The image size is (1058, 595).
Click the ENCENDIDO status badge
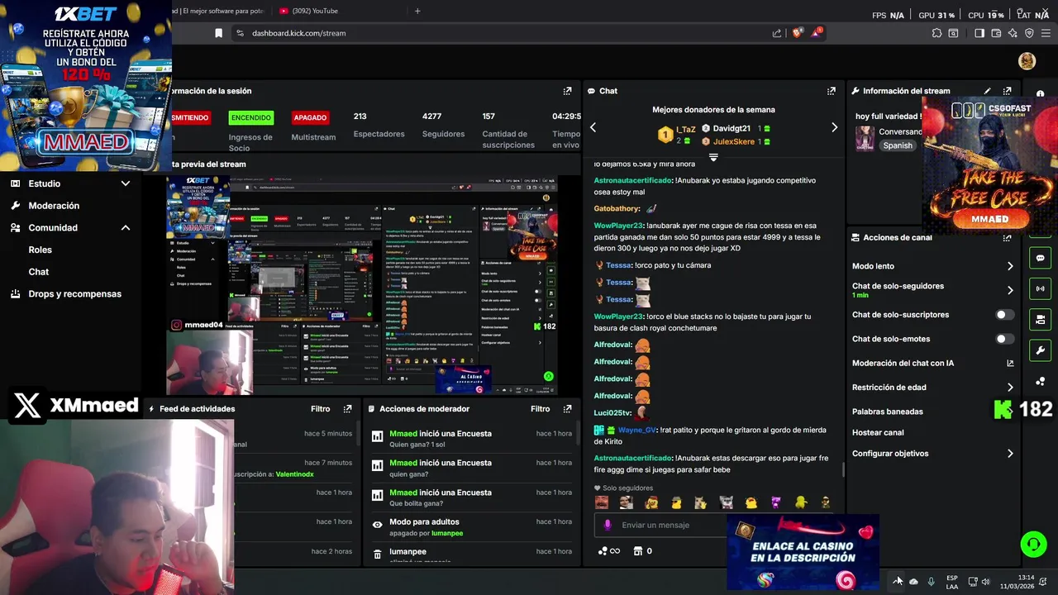pyautogui.click(x=250, y=117)
